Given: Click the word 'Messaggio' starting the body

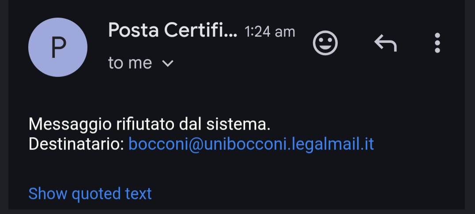Looking at the screenshot, I should tap(71, 125).
